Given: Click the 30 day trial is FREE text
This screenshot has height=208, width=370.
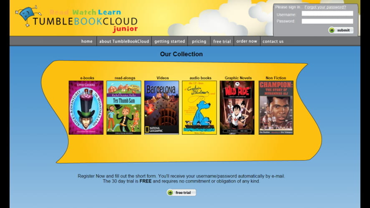Looking at the screenshot, I should (181, 181).
